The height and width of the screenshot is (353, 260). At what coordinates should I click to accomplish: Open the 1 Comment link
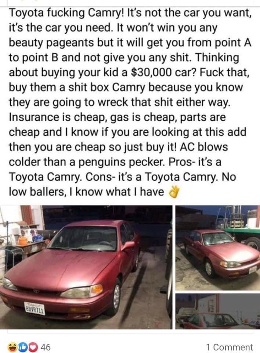(230, 347)
